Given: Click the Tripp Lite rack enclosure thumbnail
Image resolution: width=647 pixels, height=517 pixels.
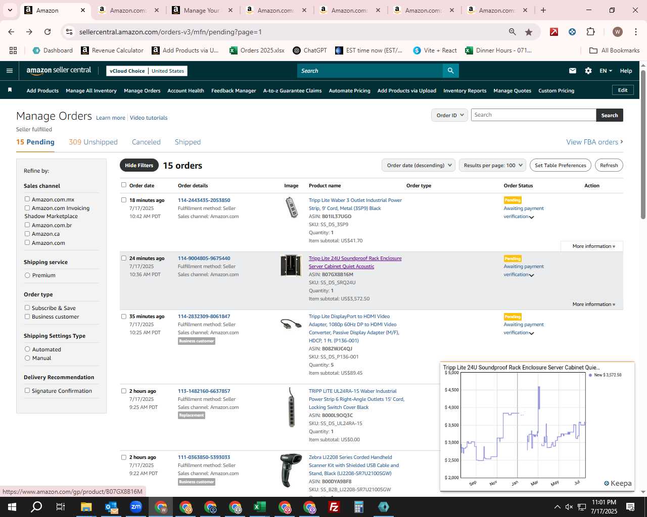Looking at the screenshot, I should point(291,266).
